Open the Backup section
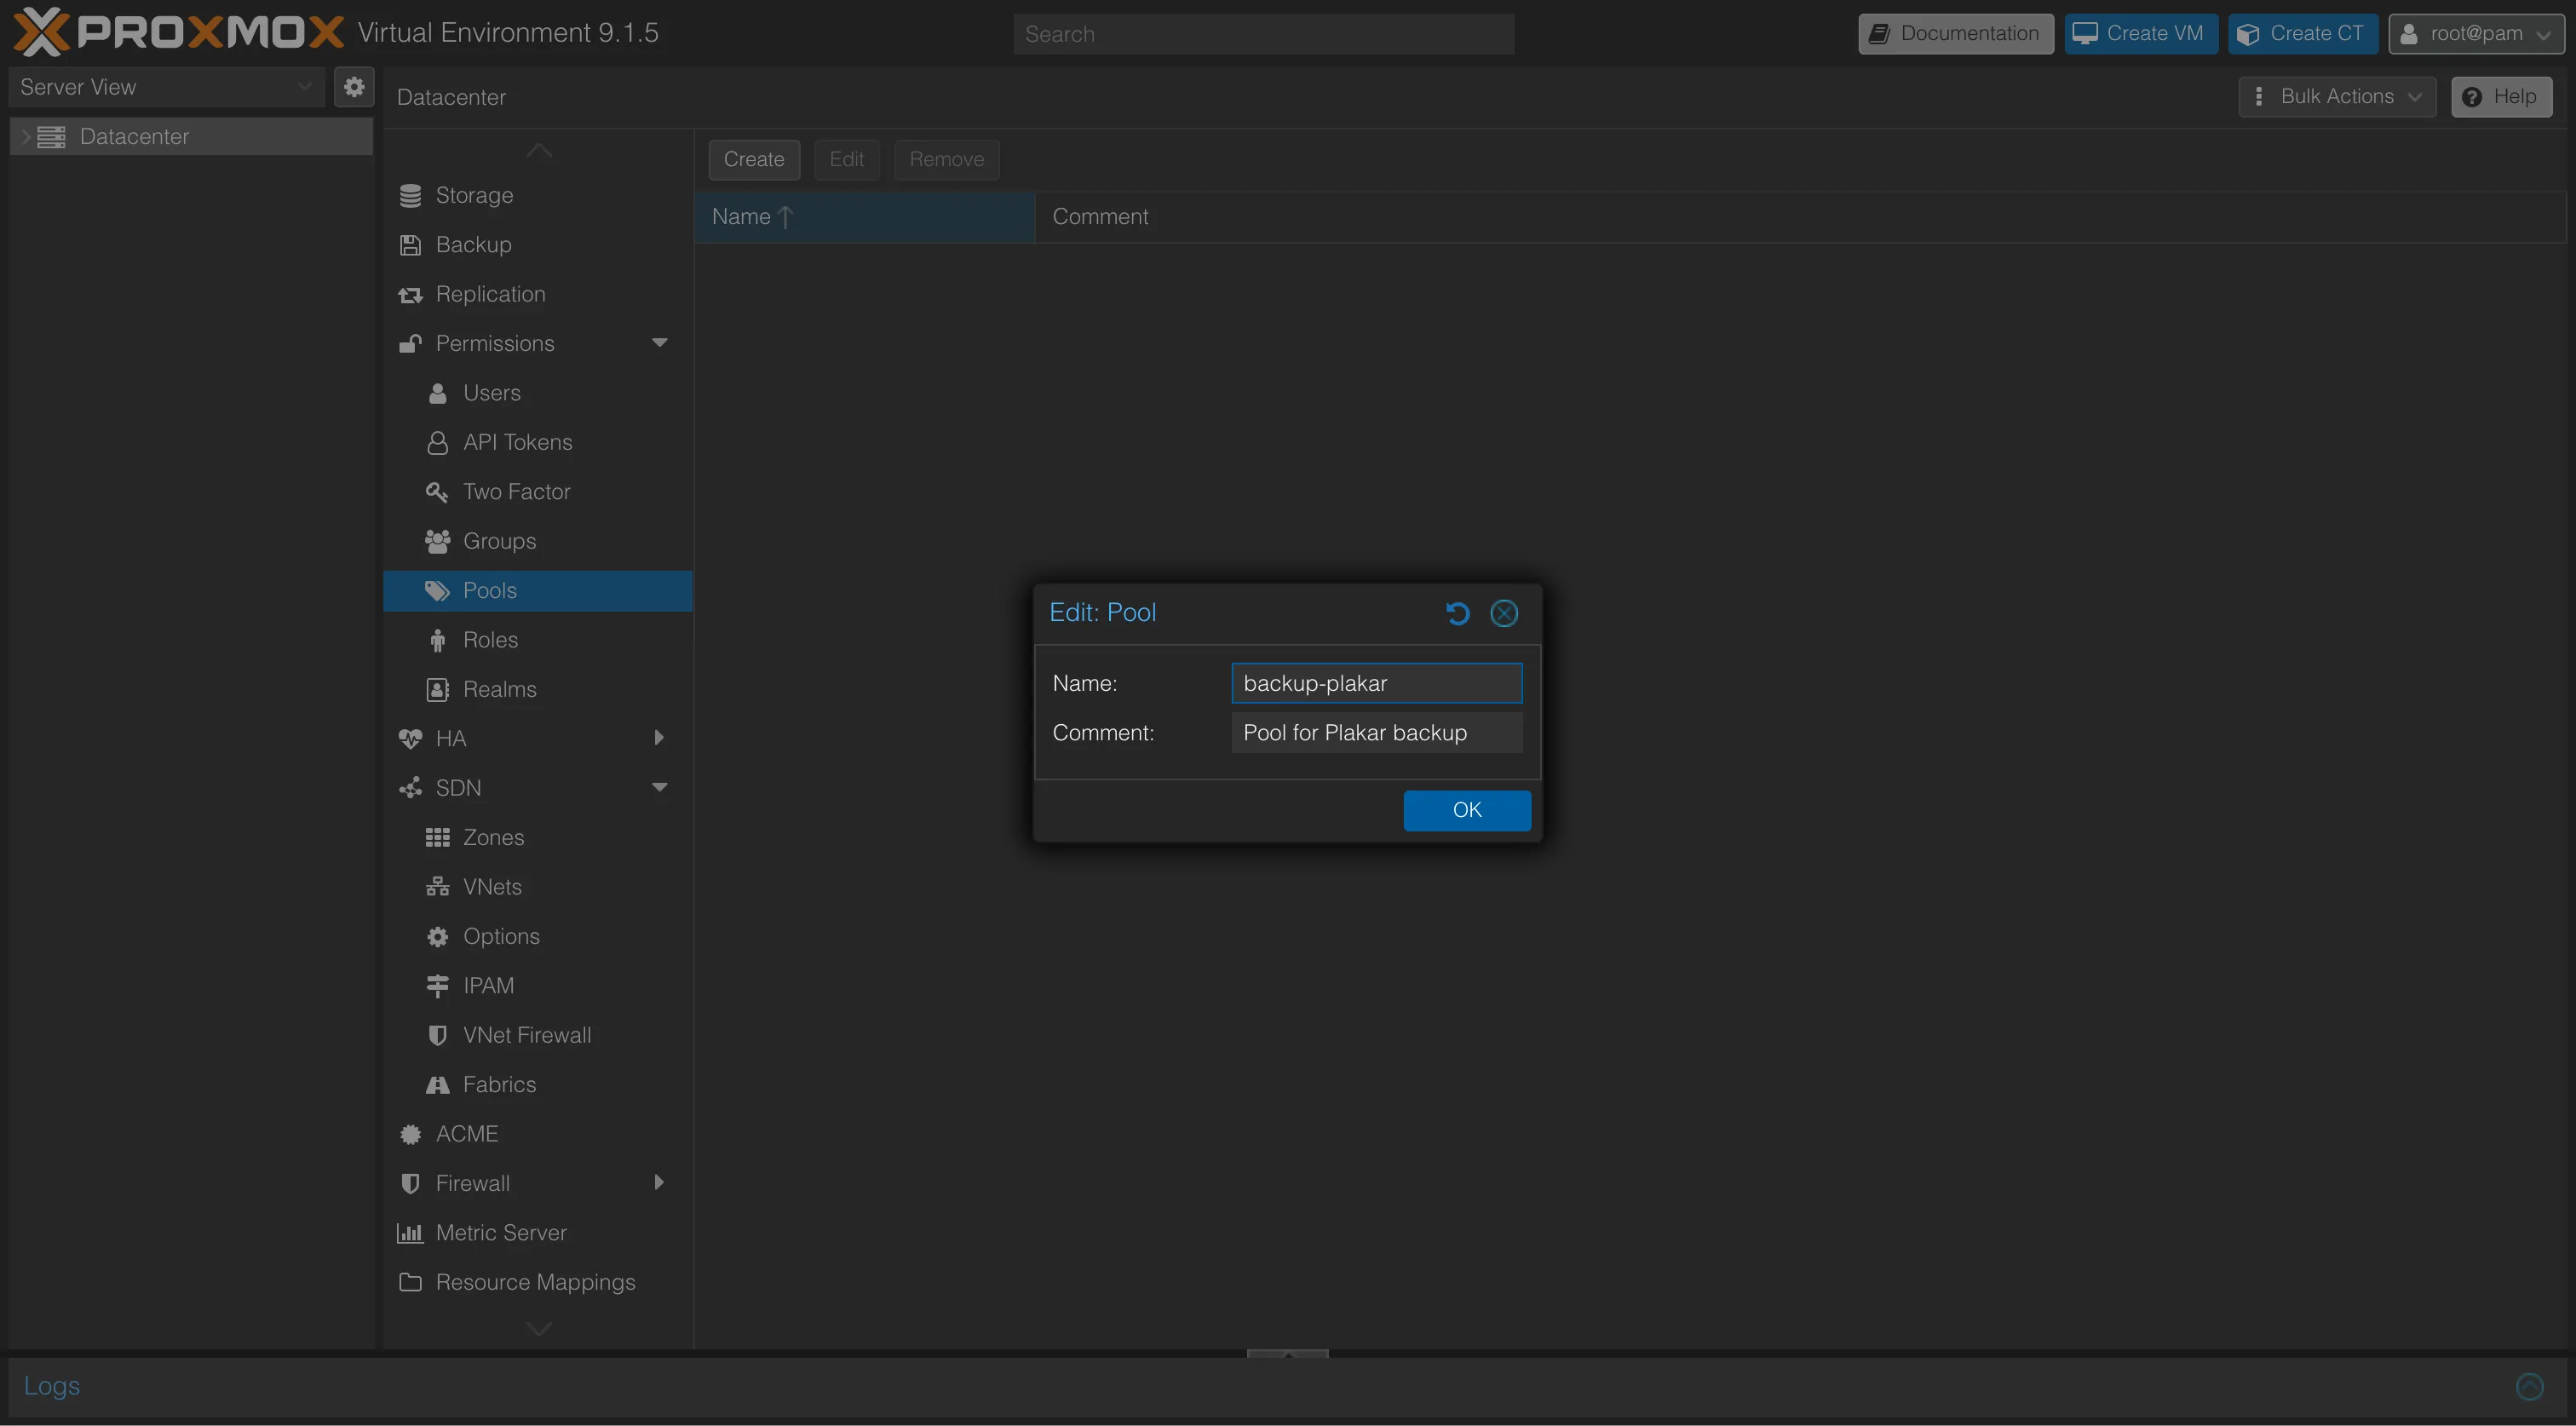 click(x=537, y=245)
